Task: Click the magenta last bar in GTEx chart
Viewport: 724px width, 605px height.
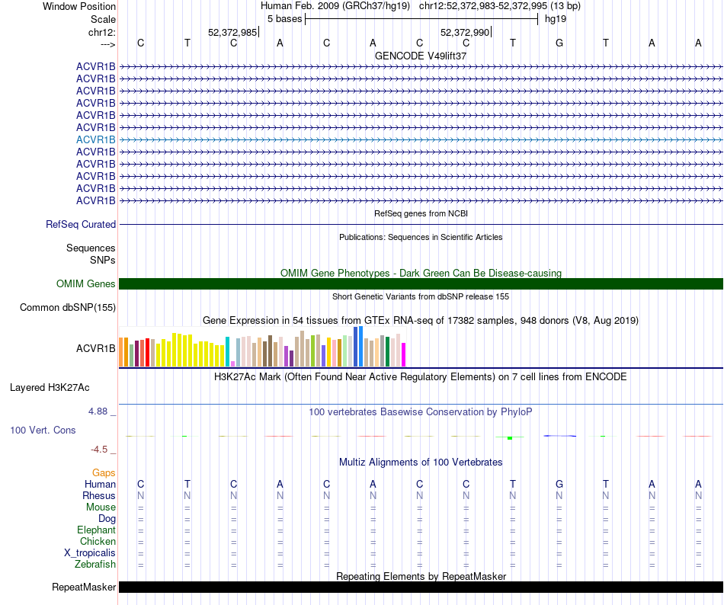Action: (x=404, y=355)
